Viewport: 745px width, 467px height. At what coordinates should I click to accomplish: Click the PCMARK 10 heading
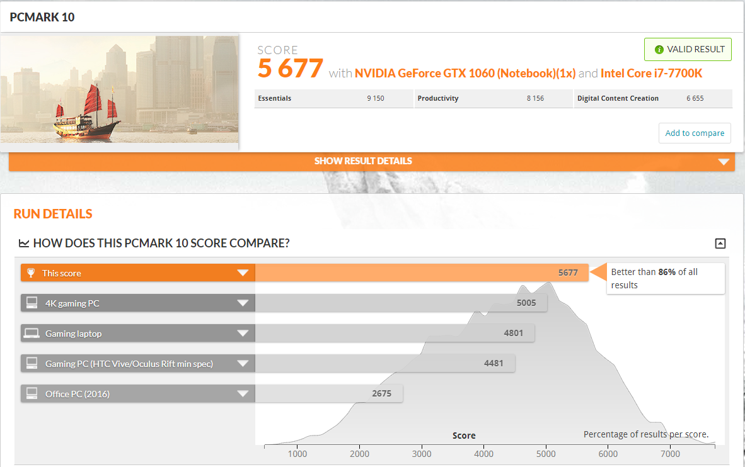(x=42, y=17)
